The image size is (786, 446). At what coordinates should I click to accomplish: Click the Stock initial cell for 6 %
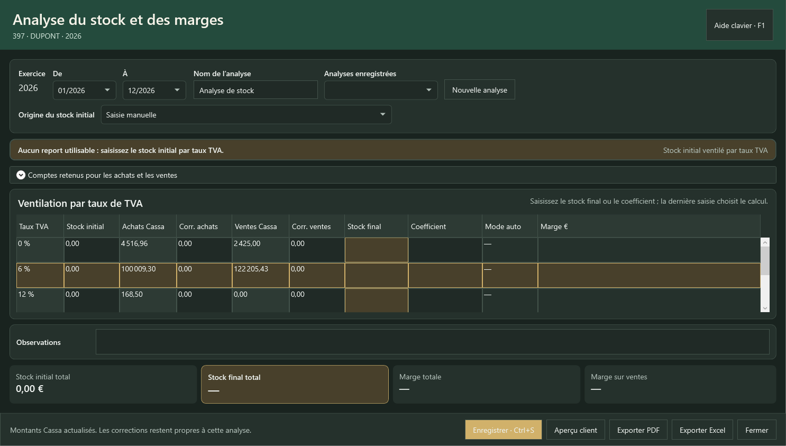[92, 275]
